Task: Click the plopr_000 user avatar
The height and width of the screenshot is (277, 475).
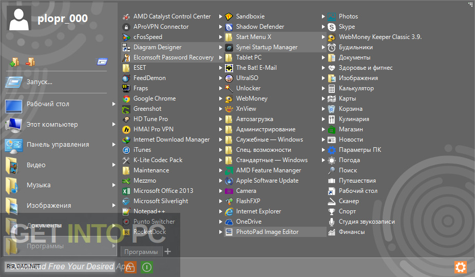Action: pos(19,18)
